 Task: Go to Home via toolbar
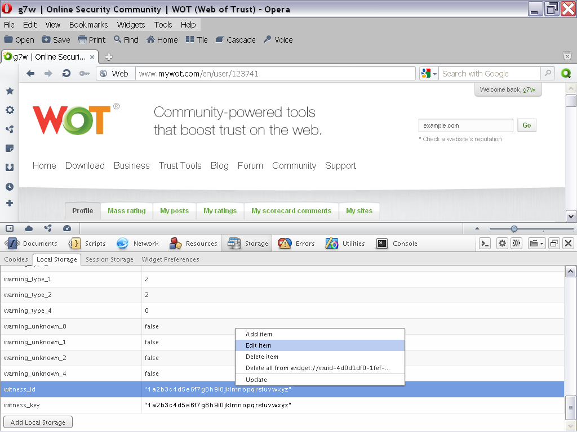[162, 40]
